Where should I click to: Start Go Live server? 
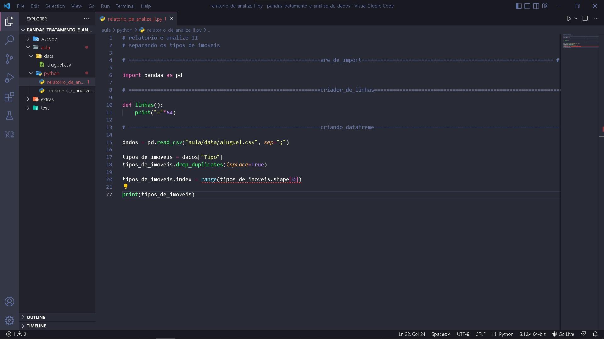[563, 334]
